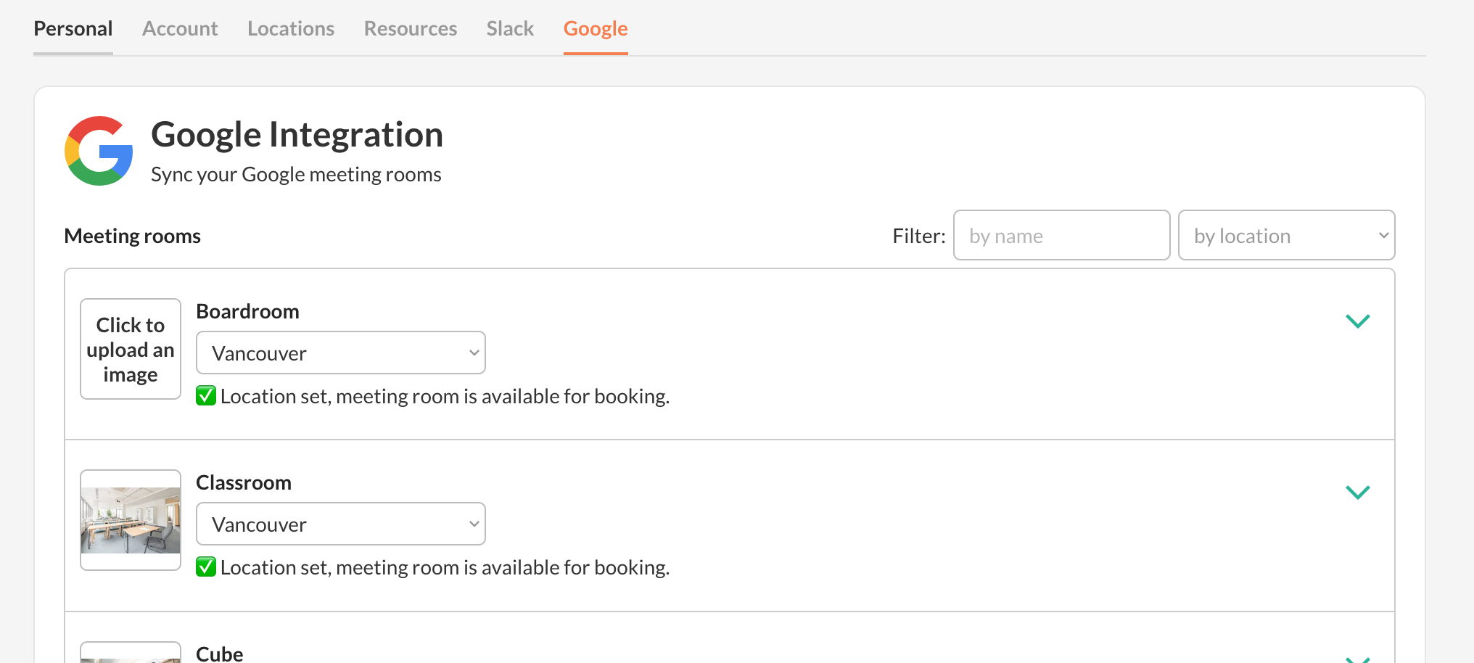Click the Boardroom room name
1474x663 pixels.
[x=247, y=311]
